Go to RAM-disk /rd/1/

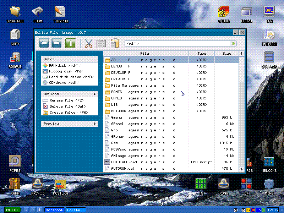pos(66,65)
